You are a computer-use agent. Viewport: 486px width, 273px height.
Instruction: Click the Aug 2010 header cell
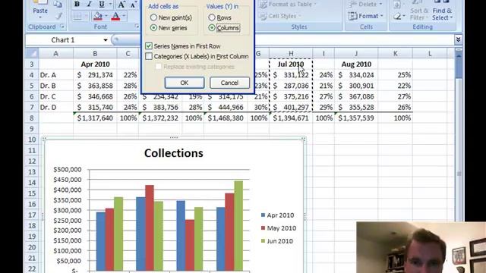(356, 64)
